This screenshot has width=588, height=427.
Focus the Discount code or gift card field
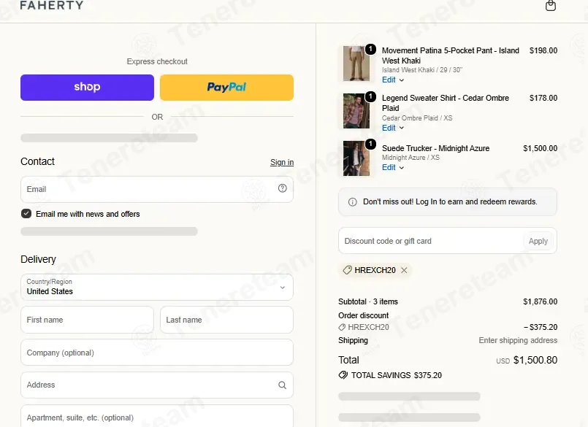[430, 241]
